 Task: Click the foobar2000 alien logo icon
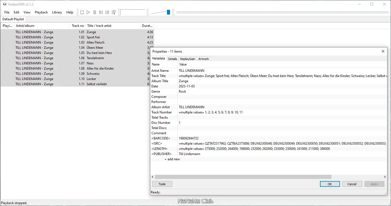(x=5, y=4)
